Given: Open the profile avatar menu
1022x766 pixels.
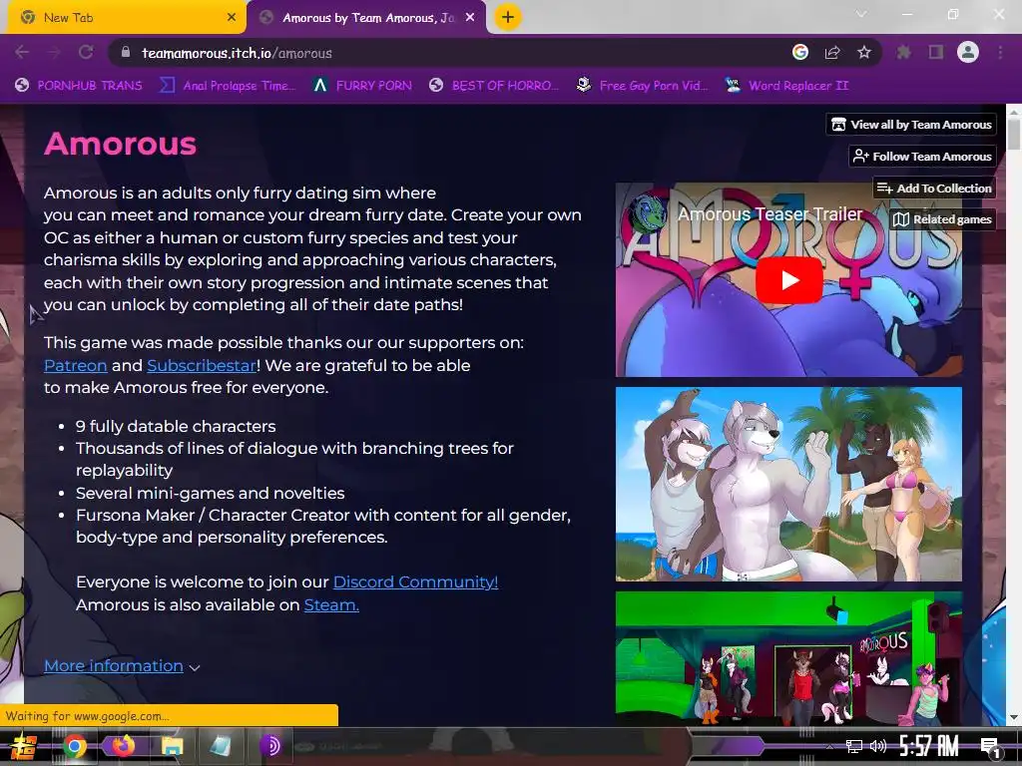Looking at the screenshot, I should 968,52.
